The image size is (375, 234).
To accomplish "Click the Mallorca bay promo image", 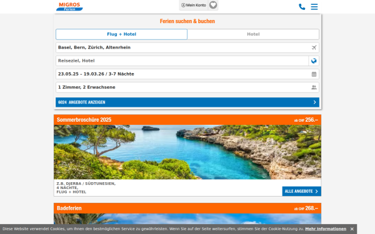I will click(x=187, y=152).
